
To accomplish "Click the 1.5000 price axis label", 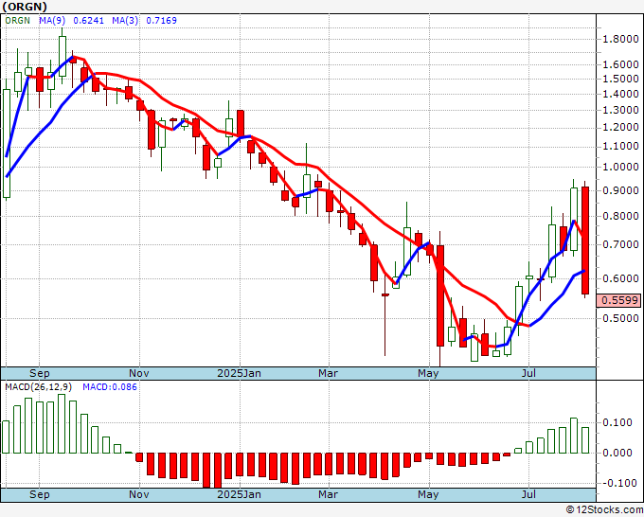I will (x=620, y=79).
